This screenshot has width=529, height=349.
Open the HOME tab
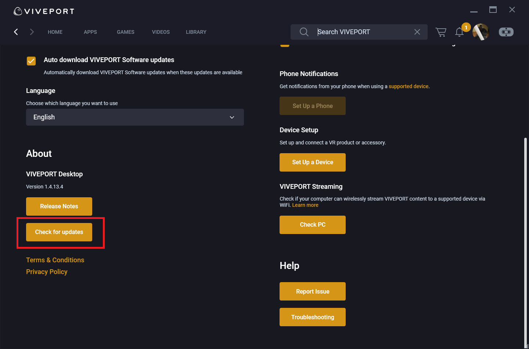point(55,32)
